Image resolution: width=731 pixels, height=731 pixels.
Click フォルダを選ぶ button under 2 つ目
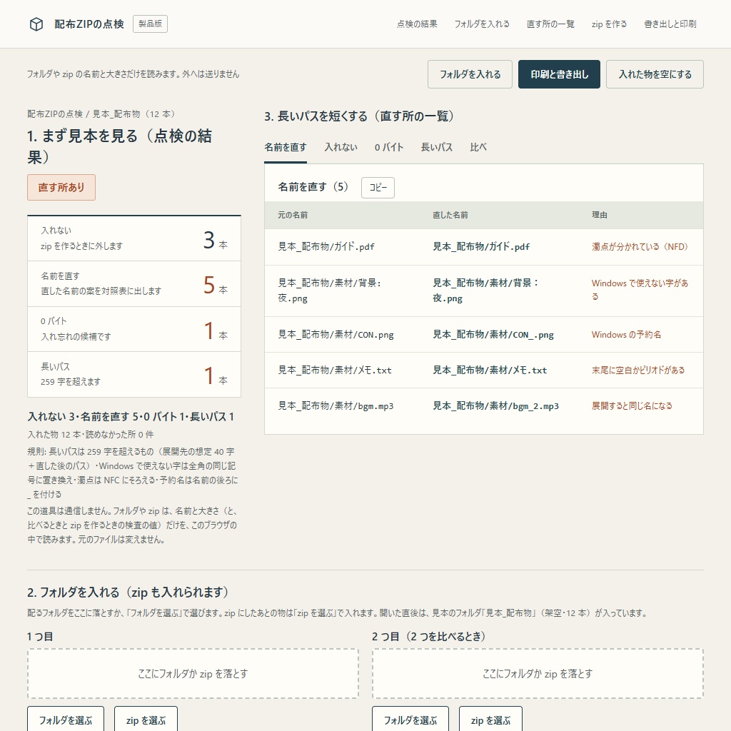pos(410,720)
